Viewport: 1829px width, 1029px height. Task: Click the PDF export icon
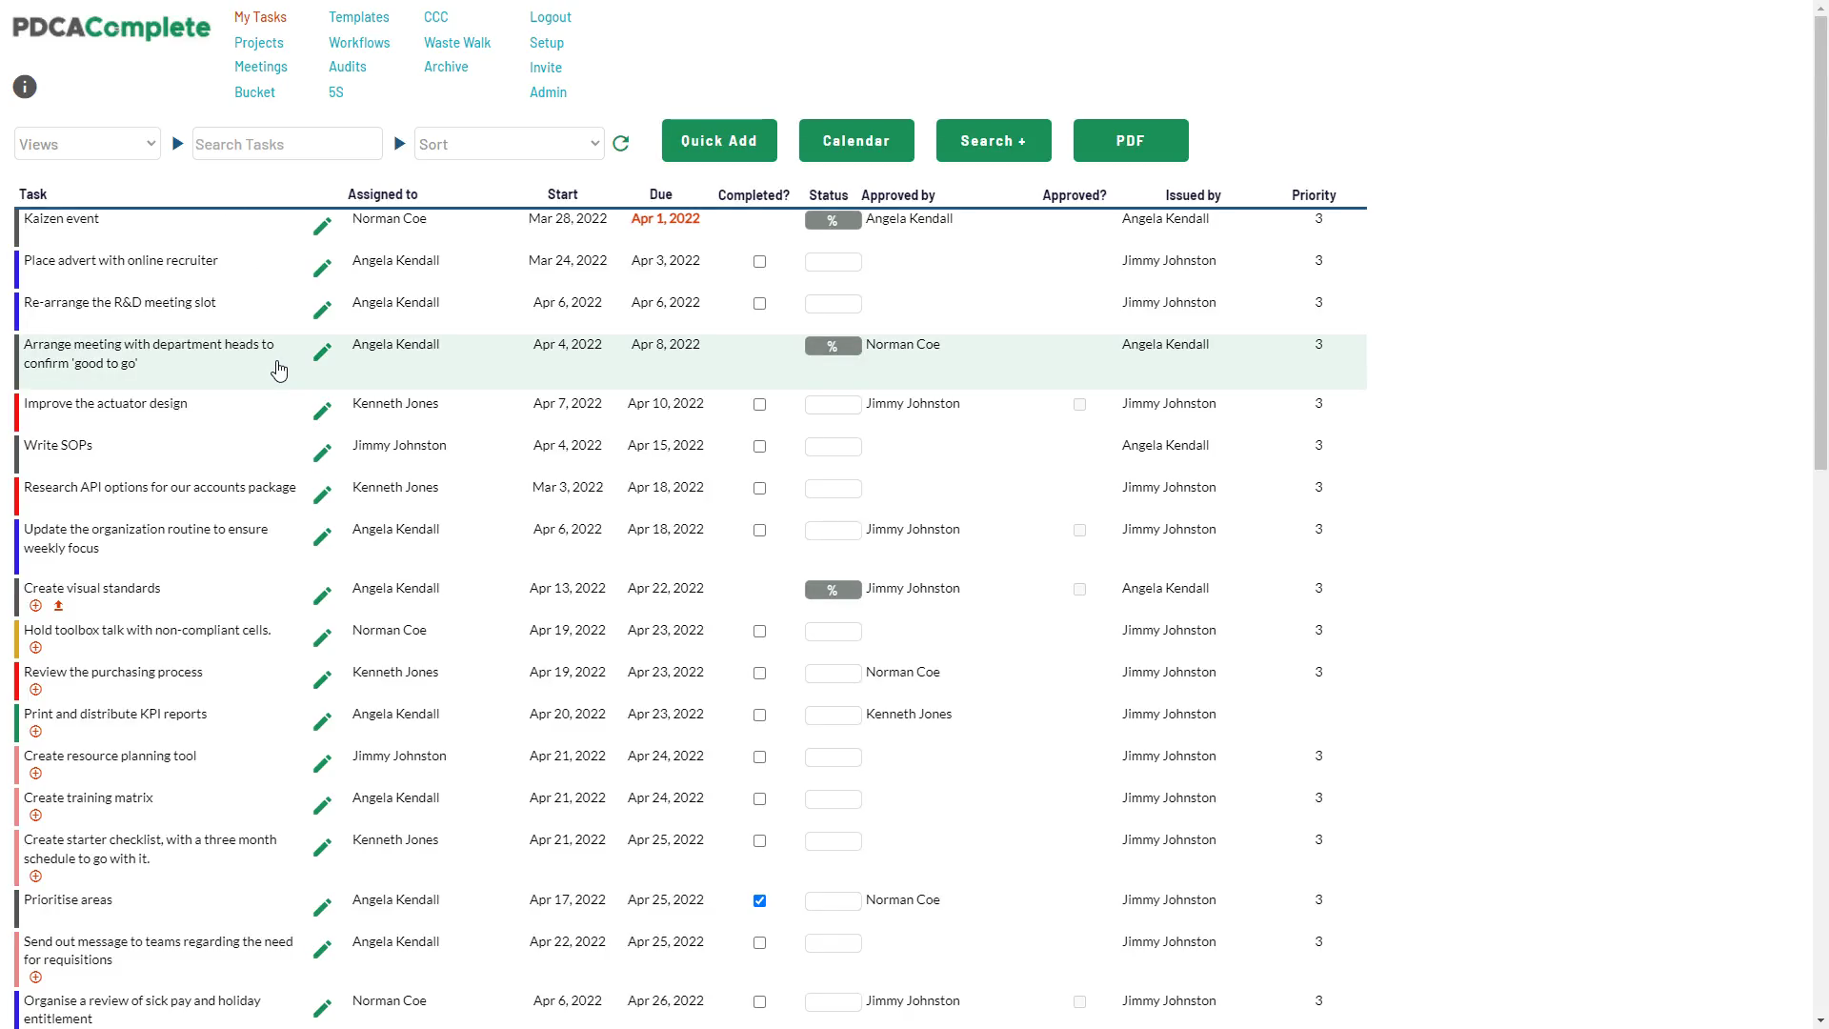point(1129,139)
